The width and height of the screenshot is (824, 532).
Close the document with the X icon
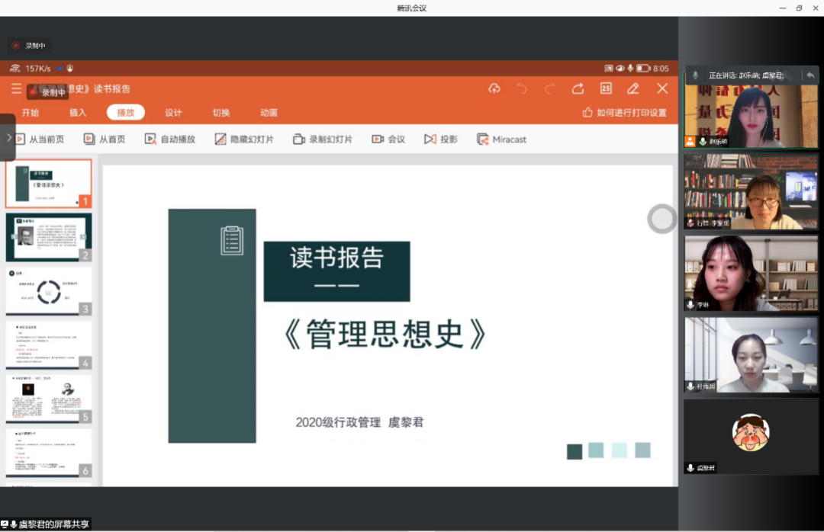662,88
